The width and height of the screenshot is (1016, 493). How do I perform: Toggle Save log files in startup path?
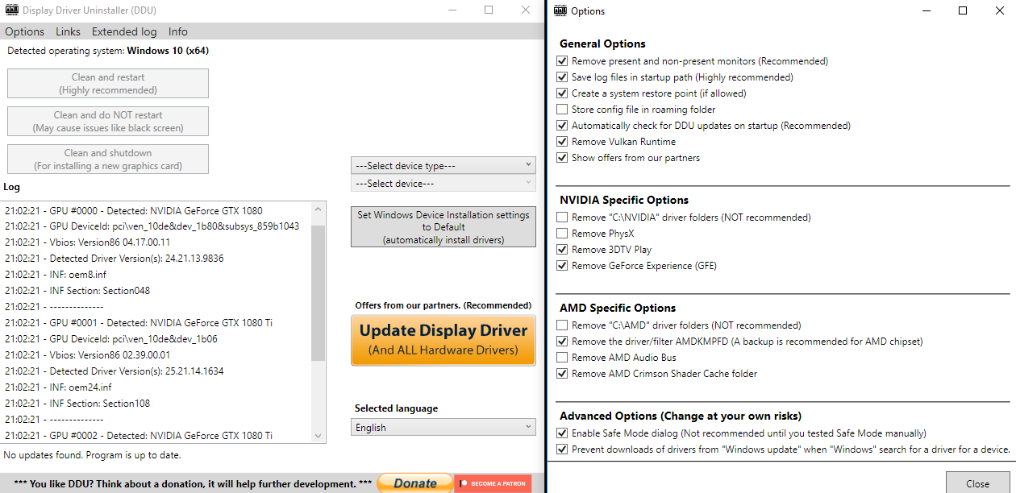[562, 77]
